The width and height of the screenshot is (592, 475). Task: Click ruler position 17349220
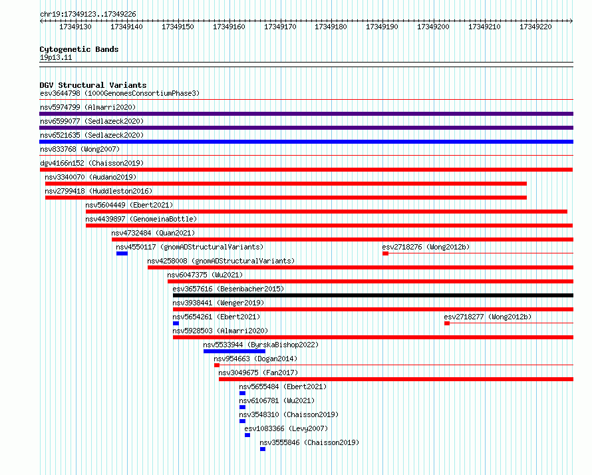coord(535,27)
